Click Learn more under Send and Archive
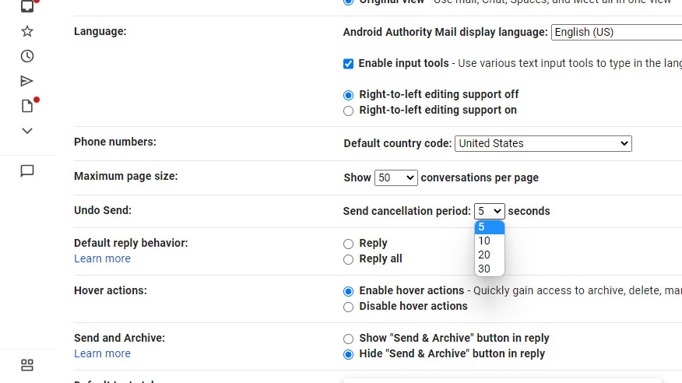 [x=102, y=353]
